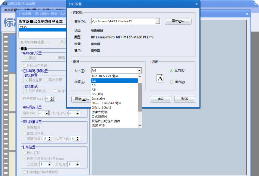Click HP LaserJet Pro MFP printer type text
259x176 pixels.
122,37
